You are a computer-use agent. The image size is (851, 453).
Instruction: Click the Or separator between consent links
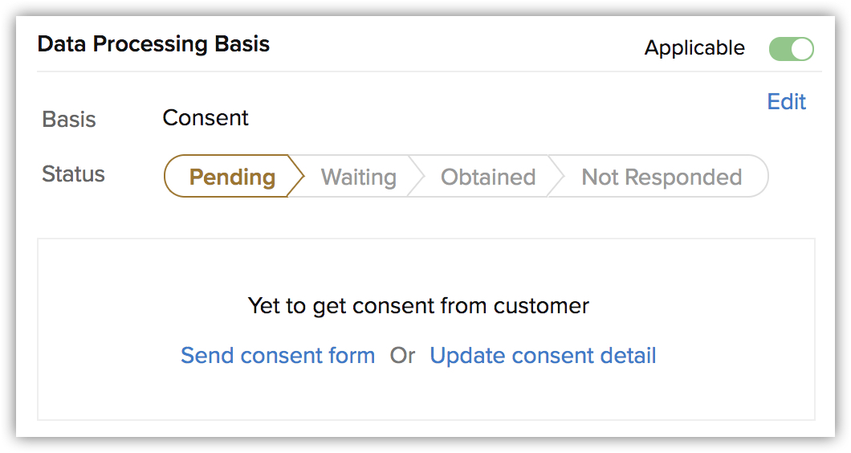[x=403, y=355]
